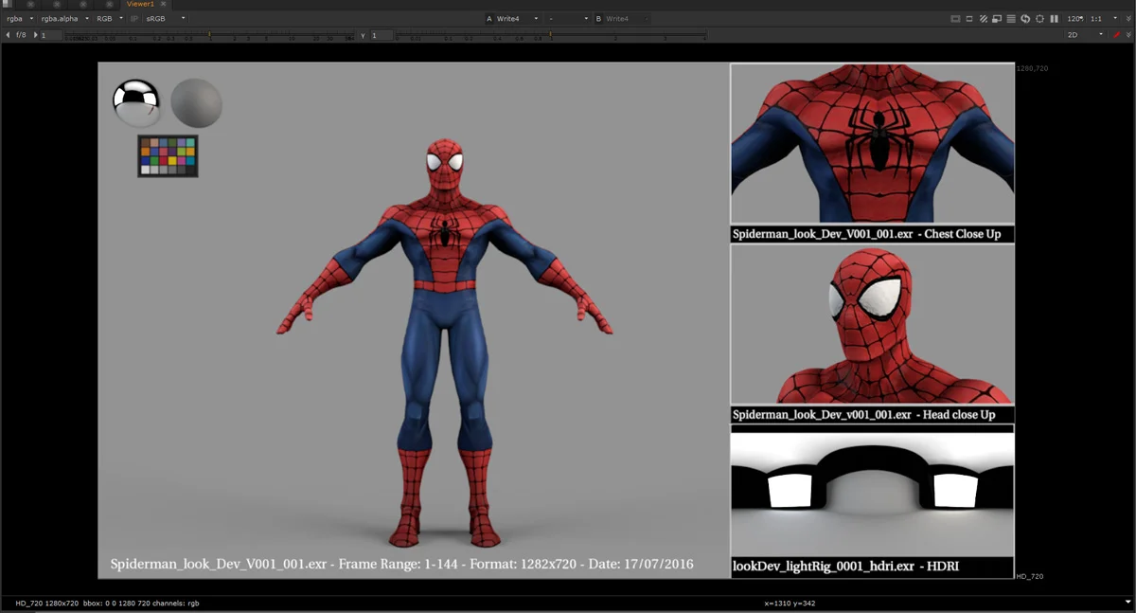Toggle the IP input process button
This screenshot has width=1136, height=613.
[134, 18]
